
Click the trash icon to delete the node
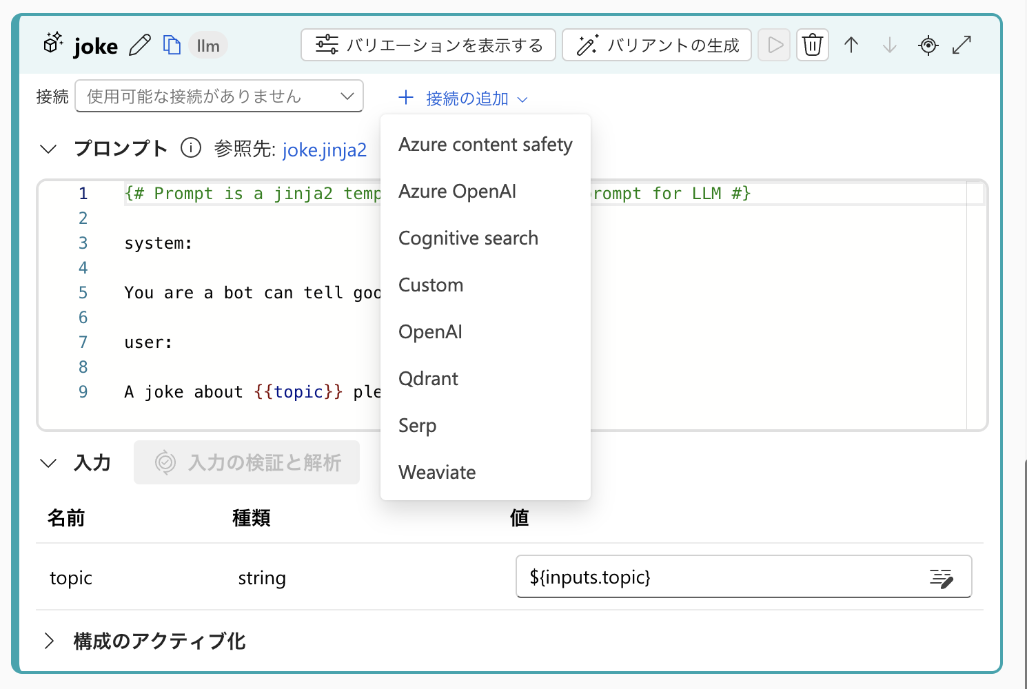(x=812, y=44)
